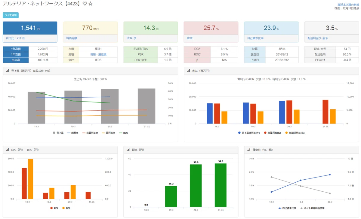Toggle the 純利益率 series in the legend
Image resolution: width=361 pixels, height=219 pixels.
(109, 133)
